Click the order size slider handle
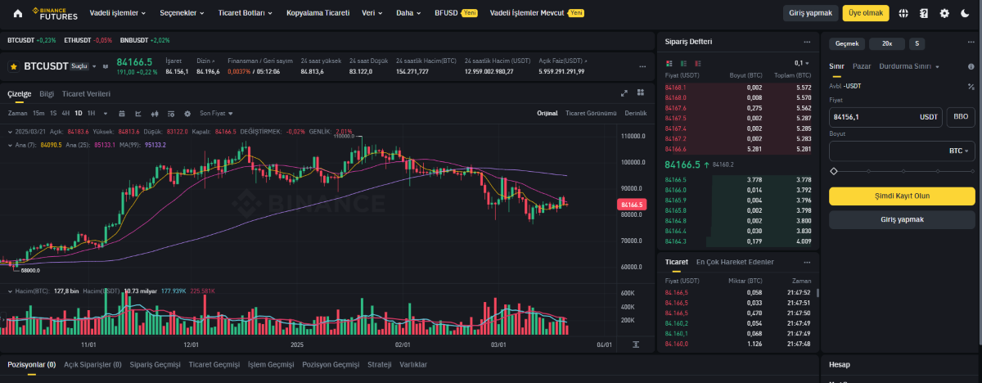The width and height of the screenshot is (982, 383). point(834,171)
